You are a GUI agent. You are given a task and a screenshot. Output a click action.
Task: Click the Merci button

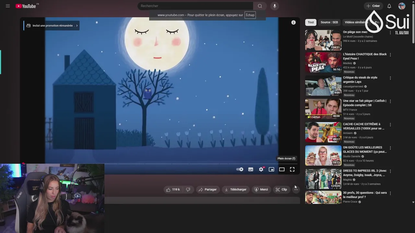pos(261,190)
